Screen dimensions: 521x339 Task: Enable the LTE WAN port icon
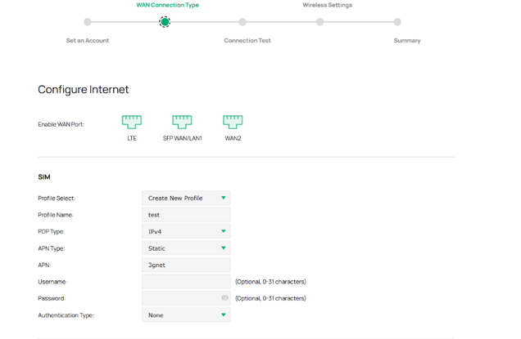click(132, 122)
